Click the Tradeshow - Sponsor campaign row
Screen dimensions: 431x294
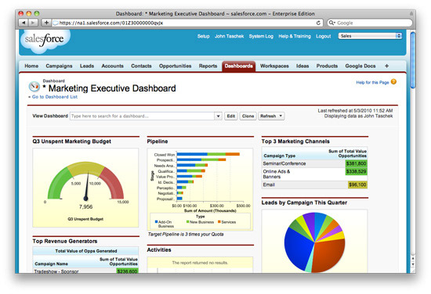point(85,271)
